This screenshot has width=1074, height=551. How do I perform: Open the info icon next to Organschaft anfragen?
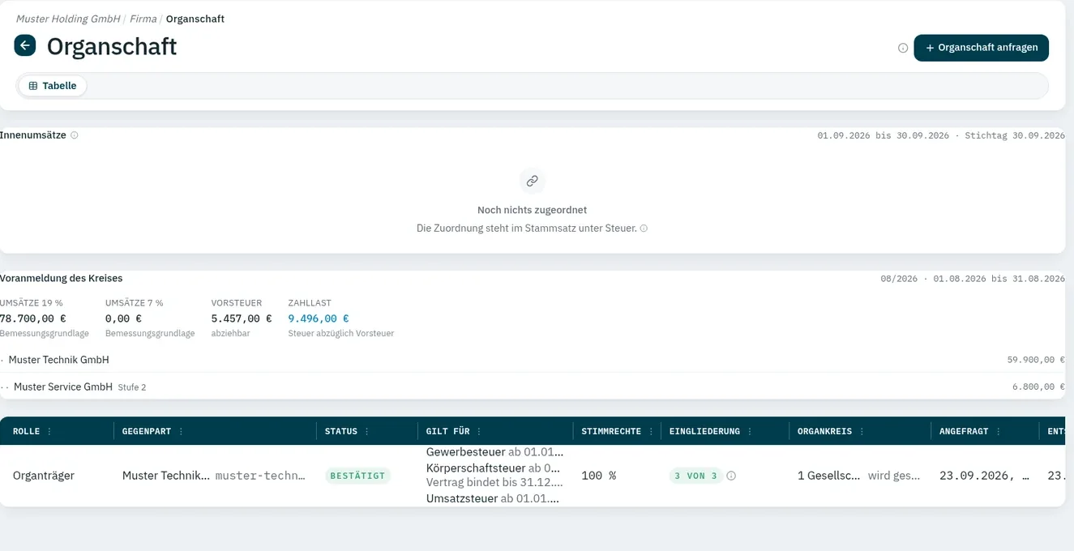903,48
